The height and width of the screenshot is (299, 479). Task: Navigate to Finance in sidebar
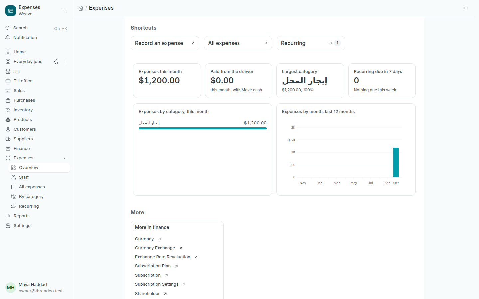tap(36, 149)
